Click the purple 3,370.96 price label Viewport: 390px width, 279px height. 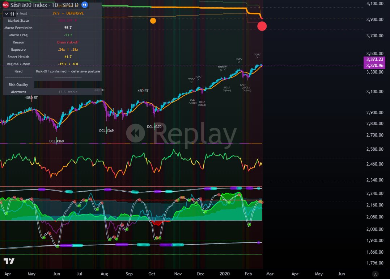coord(374,66)
